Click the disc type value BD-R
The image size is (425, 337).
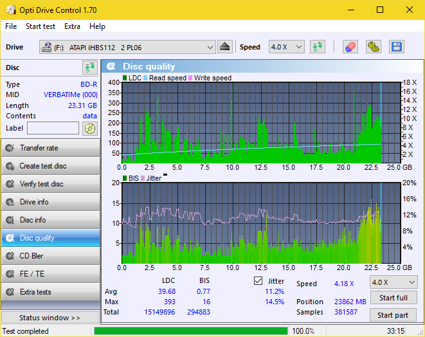click(x=89, y=84)
